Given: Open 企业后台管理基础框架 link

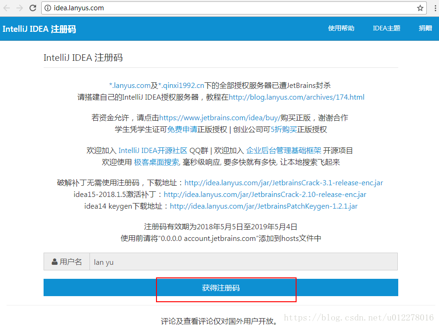Looking at the screenshot, I should [283, 150].
